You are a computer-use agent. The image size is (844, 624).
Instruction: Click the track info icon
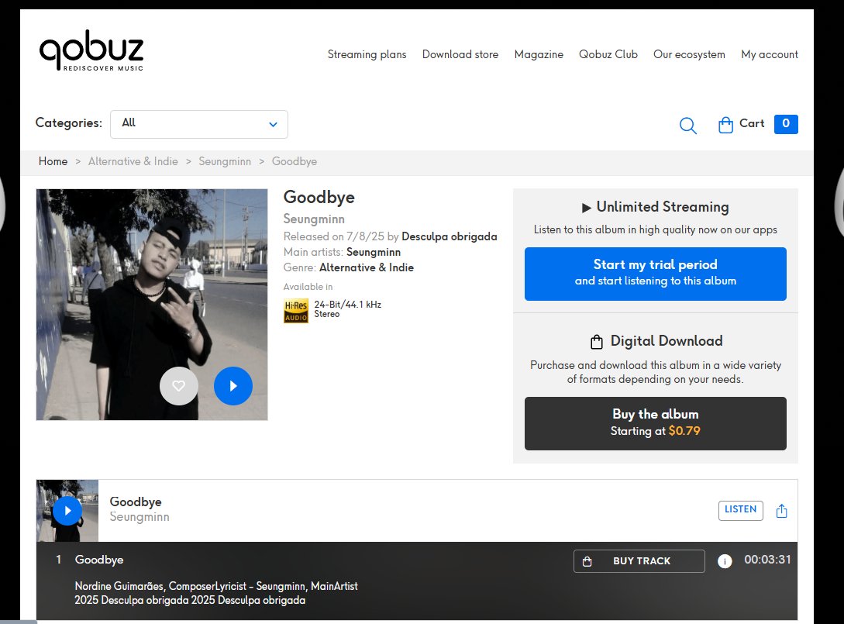coord(725,561)
